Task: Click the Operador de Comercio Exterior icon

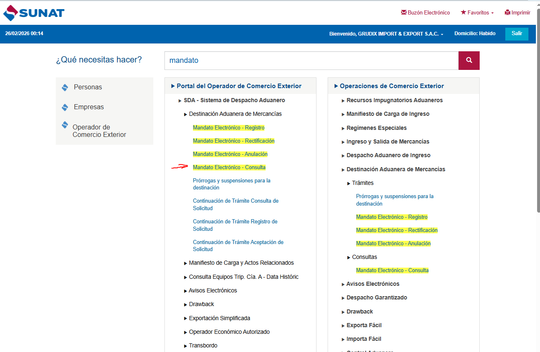Action: [x=64, y=125]
